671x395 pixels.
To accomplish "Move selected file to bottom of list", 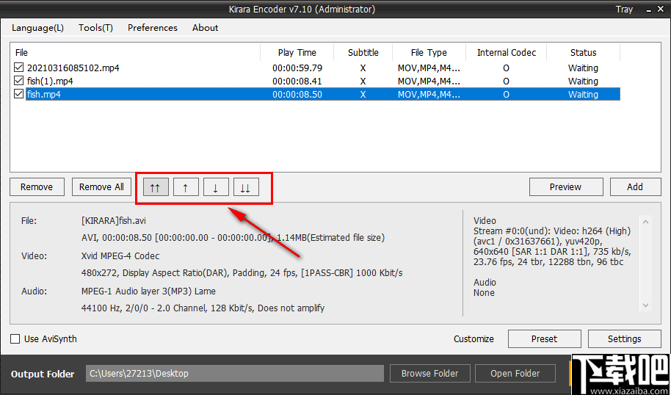I will pos(246,187).
